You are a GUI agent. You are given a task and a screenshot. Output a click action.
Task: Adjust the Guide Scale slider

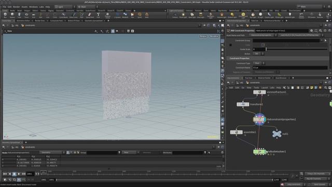click(x=297, y=49)
